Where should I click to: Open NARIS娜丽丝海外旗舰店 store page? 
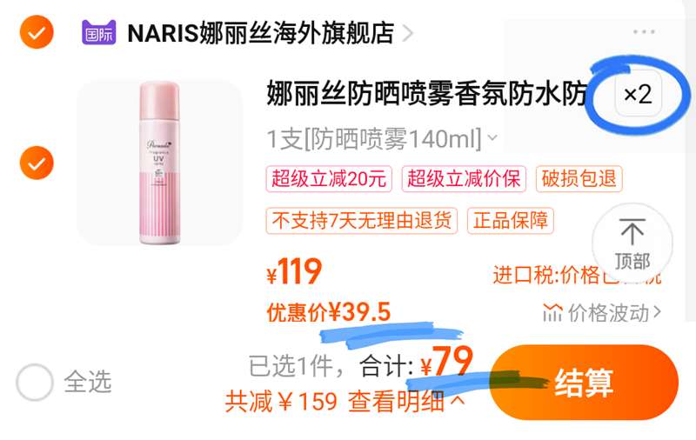(260, 33)
